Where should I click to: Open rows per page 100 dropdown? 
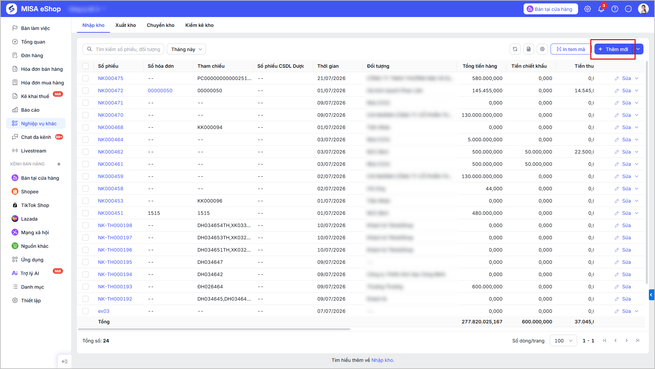[563, 340]
